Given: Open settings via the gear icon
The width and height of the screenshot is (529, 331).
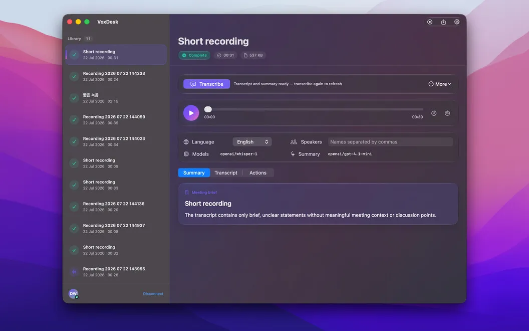Looking at the screenshot, I should [x=456, y=22].
